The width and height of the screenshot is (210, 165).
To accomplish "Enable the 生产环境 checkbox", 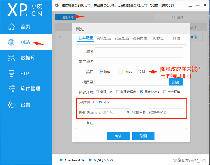I will (165, 92).
